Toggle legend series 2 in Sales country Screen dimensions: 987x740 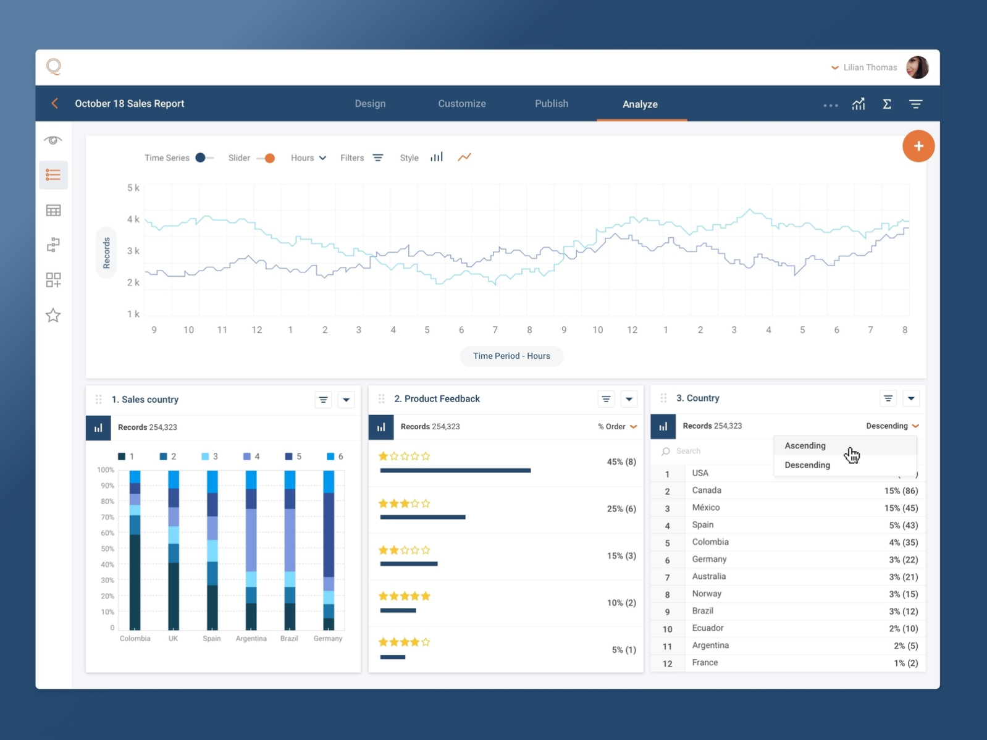pyautogui.click(x=168, y=456)
